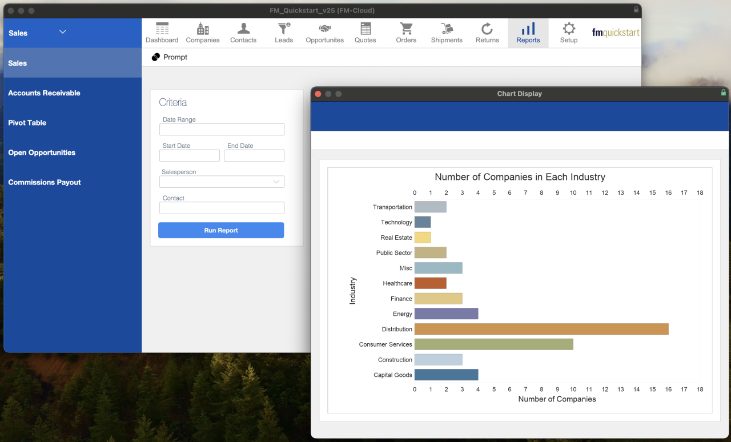Open the Leads funnel icon

284,29
